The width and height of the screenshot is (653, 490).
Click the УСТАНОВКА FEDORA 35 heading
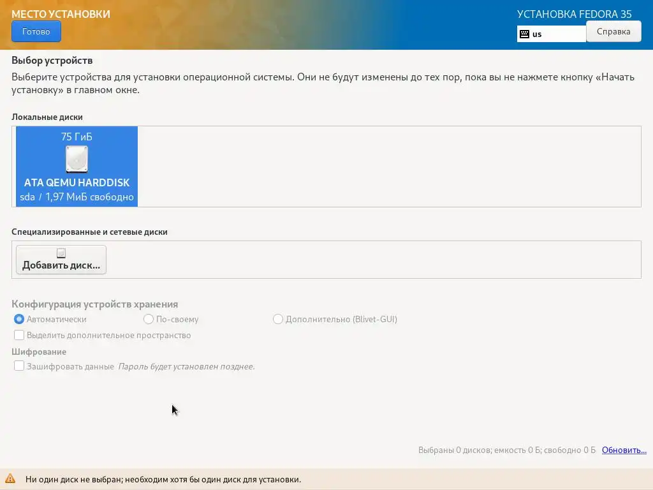[575, 14]
